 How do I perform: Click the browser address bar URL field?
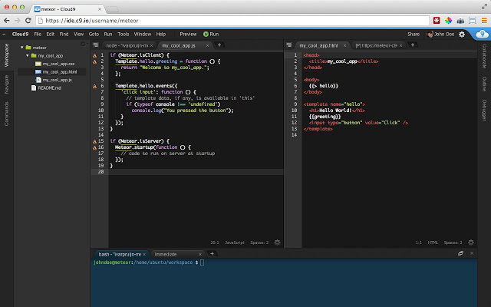click(x=232, y=21)
